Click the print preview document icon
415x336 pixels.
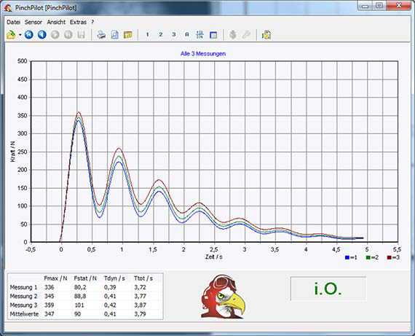pyautogui.click(x=114, y=35)
